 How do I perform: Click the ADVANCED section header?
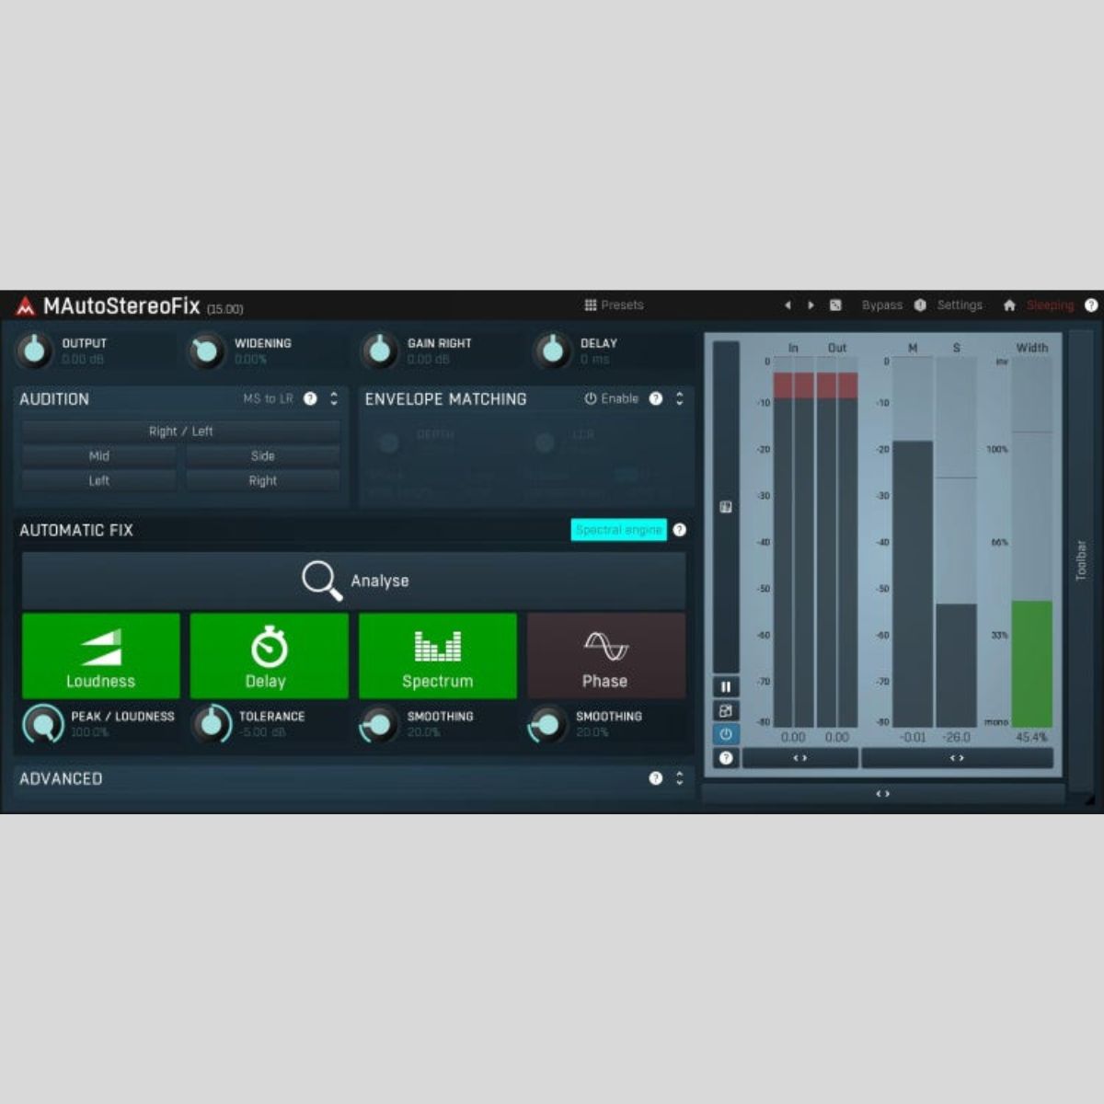click(61, 778)
